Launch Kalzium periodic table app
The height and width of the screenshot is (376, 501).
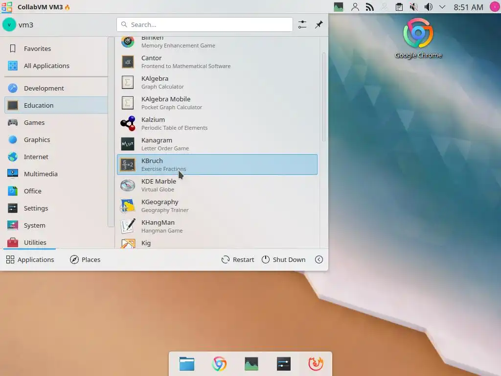pos(217,123)
